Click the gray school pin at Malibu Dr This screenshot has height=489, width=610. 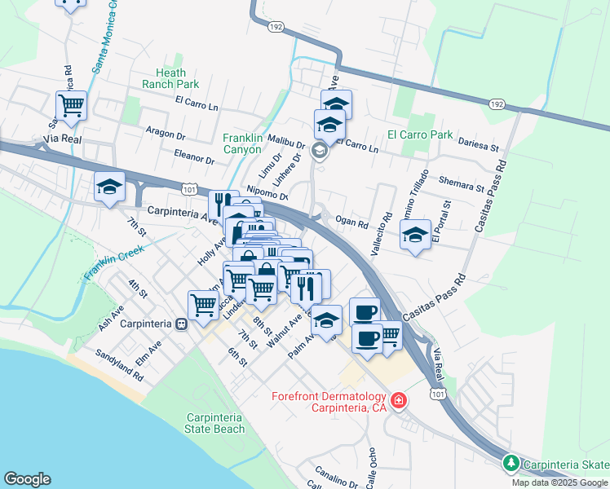pyautogui.click(x=320, y=151)
